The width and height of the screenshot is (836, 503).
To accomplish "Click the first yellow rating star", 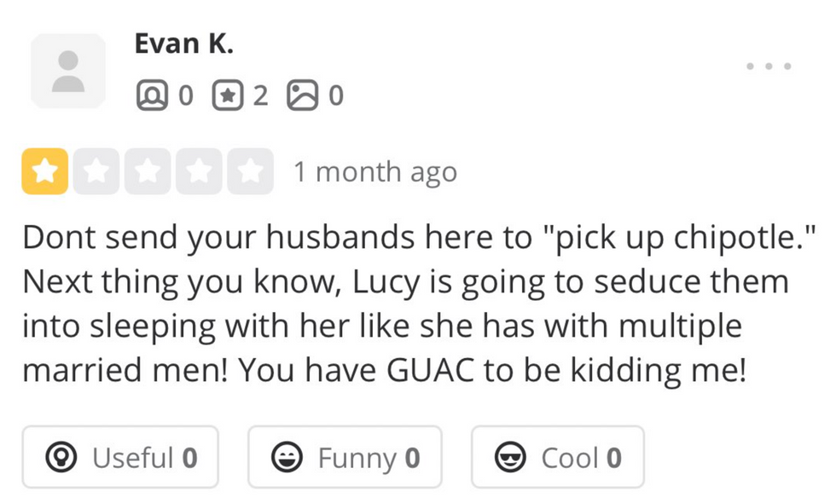I will [x=44, y=171].
